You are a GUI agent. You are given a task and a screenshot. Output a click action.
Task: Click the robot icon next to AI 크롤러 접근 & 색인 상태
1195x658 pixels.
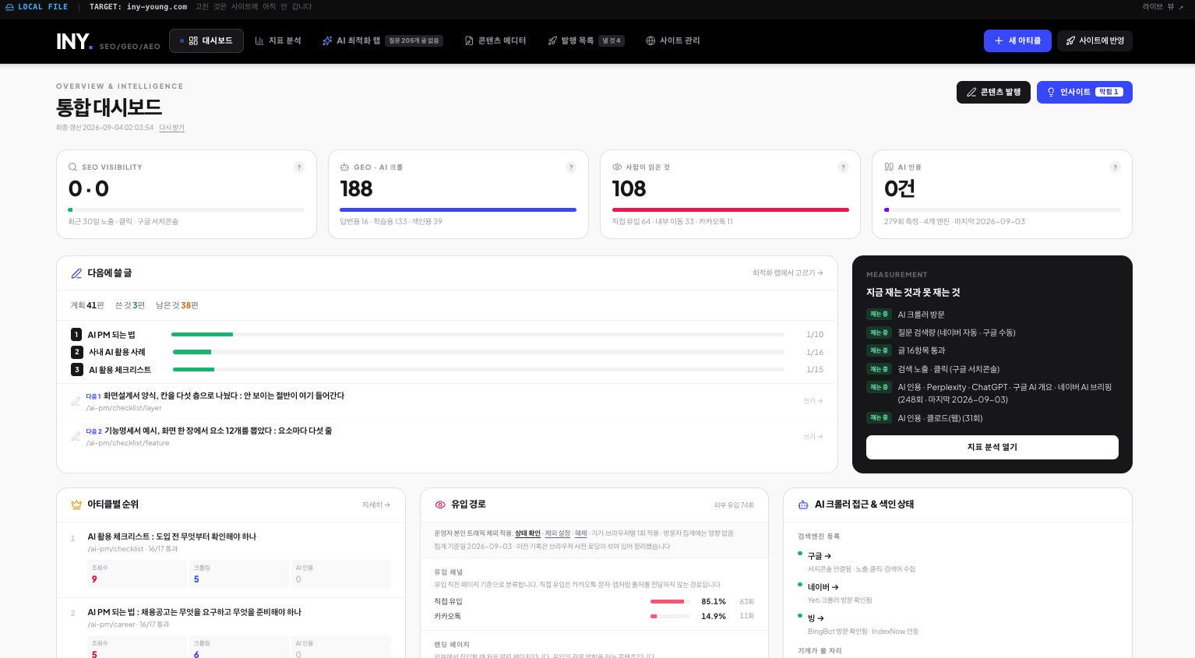coord(803,505)
